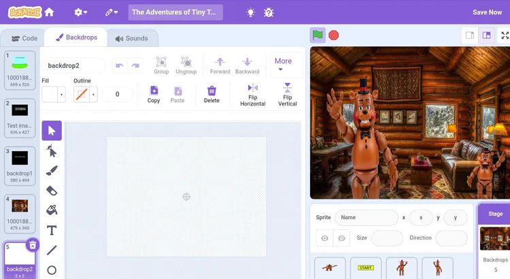Viewport: 510px width, 279px height.
Task: Select the backdrop1 thumbnail
Action: 20,166
